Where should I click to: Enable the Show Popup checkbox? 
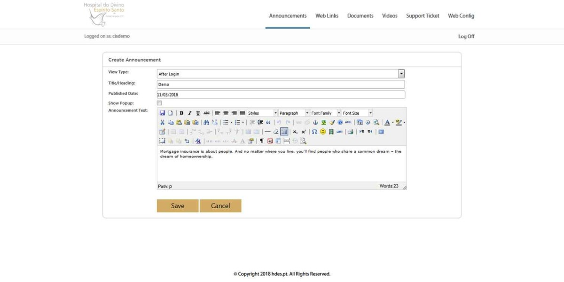coord(159,102)
